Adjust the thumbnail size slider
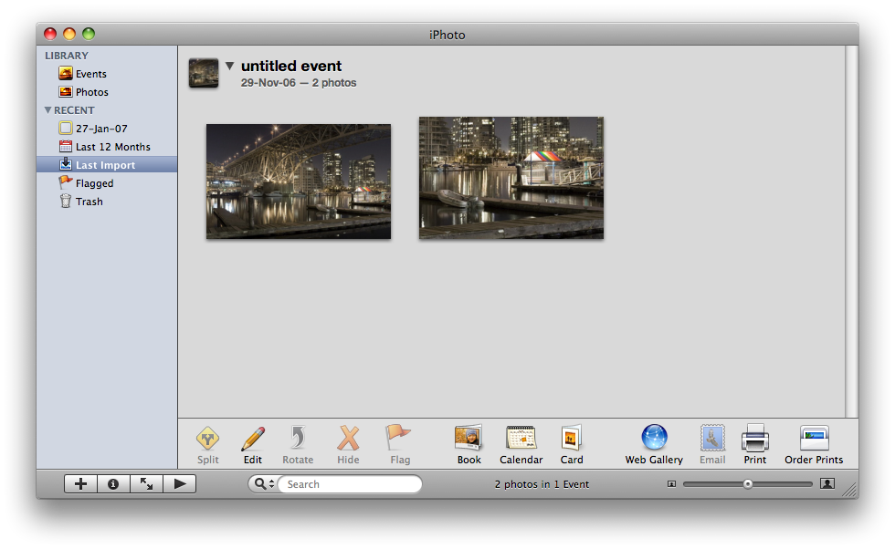895x549 pixels. click(x=748, y=484)
